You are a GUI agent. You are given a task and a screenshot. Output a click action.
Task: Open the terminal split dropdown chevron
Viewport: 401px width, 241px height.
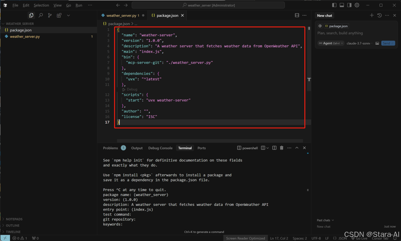[x=267, y=148]
